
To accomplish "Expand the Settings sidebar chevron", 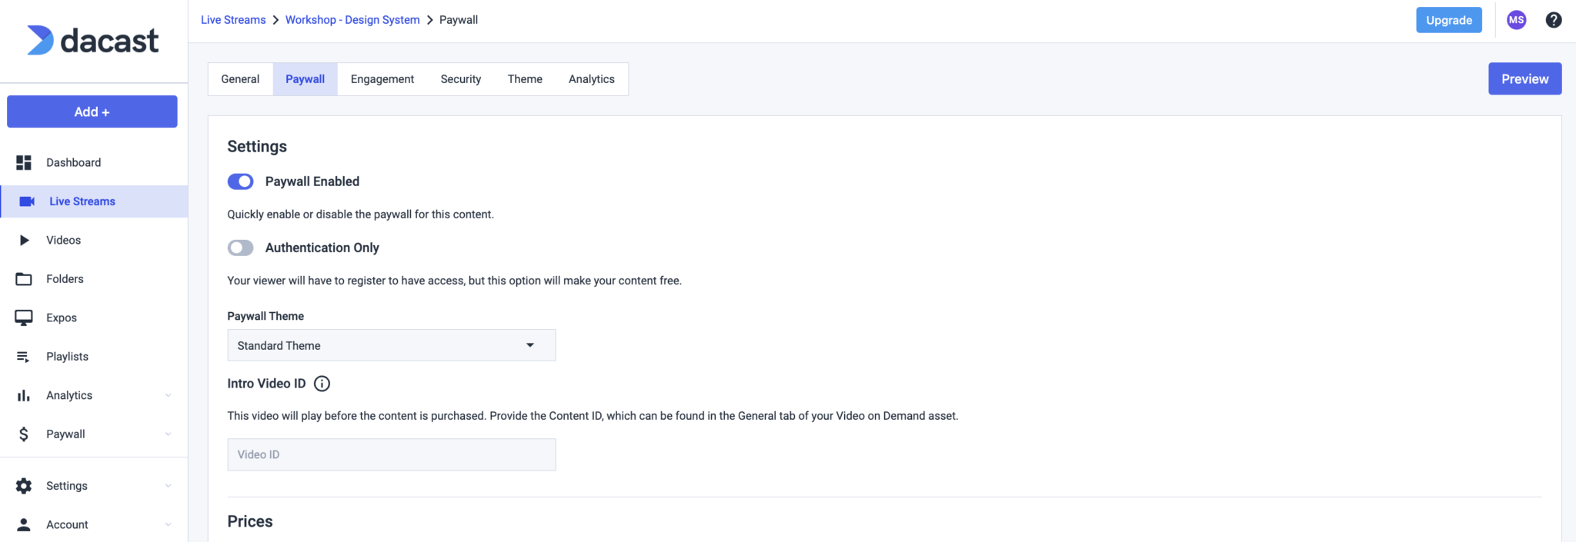I will coord(168,486).
